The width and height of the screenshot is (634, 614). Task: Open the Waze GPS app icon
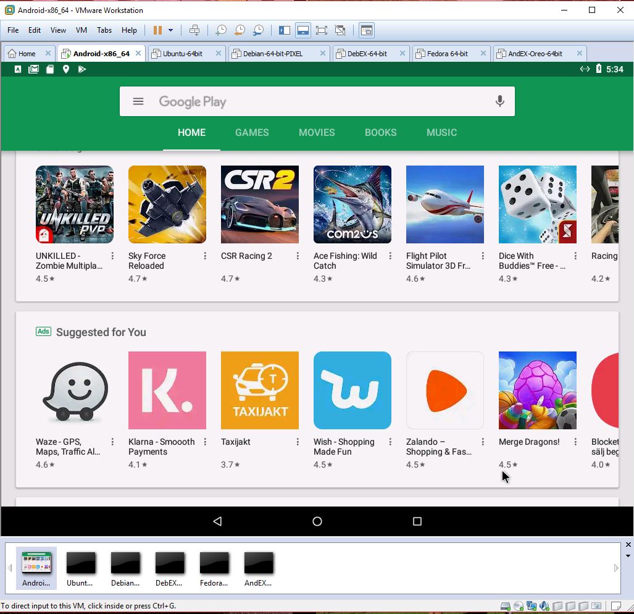pos(75,390)
